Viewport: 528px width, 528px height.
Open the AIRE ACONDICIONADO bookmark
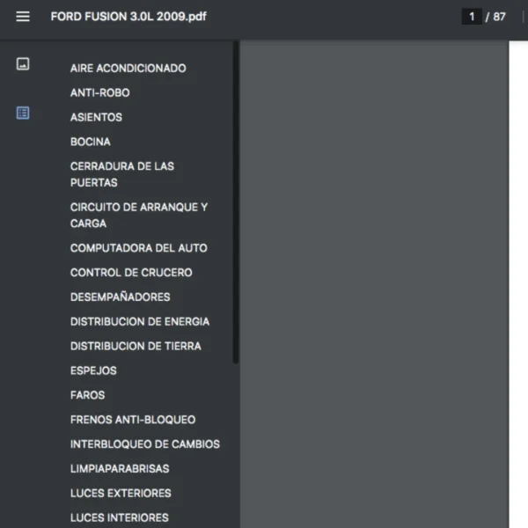coord(128,69)
